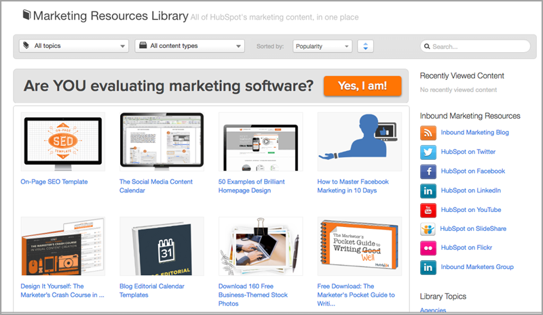Viewport: 543px width, 315px height.
Task: Open 50 Examples of Brilliant Homepage Design link
Action: pos(251,186)
